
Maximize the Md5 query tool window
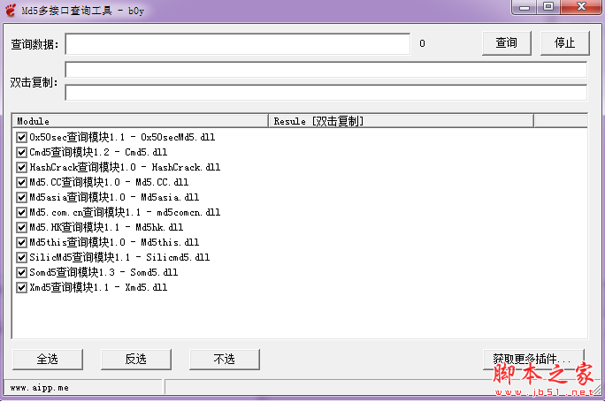(x=548, y=7)
